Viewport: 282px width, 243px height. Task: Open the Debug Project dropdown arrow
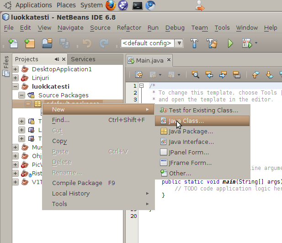tap(256, 43)
